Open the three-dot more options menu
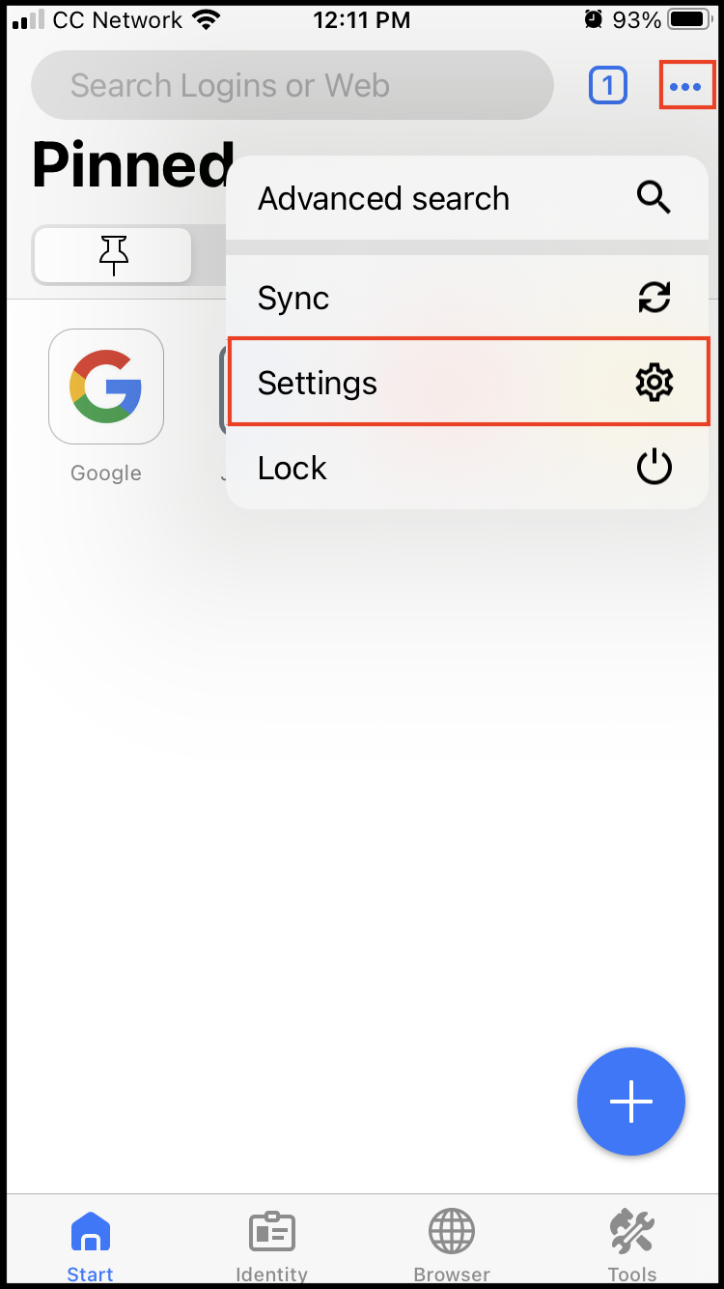724x1289 pixels. tap(686, 87)
